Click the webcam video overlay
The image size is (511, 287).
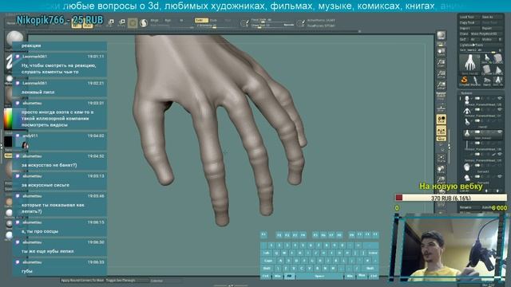450,248
